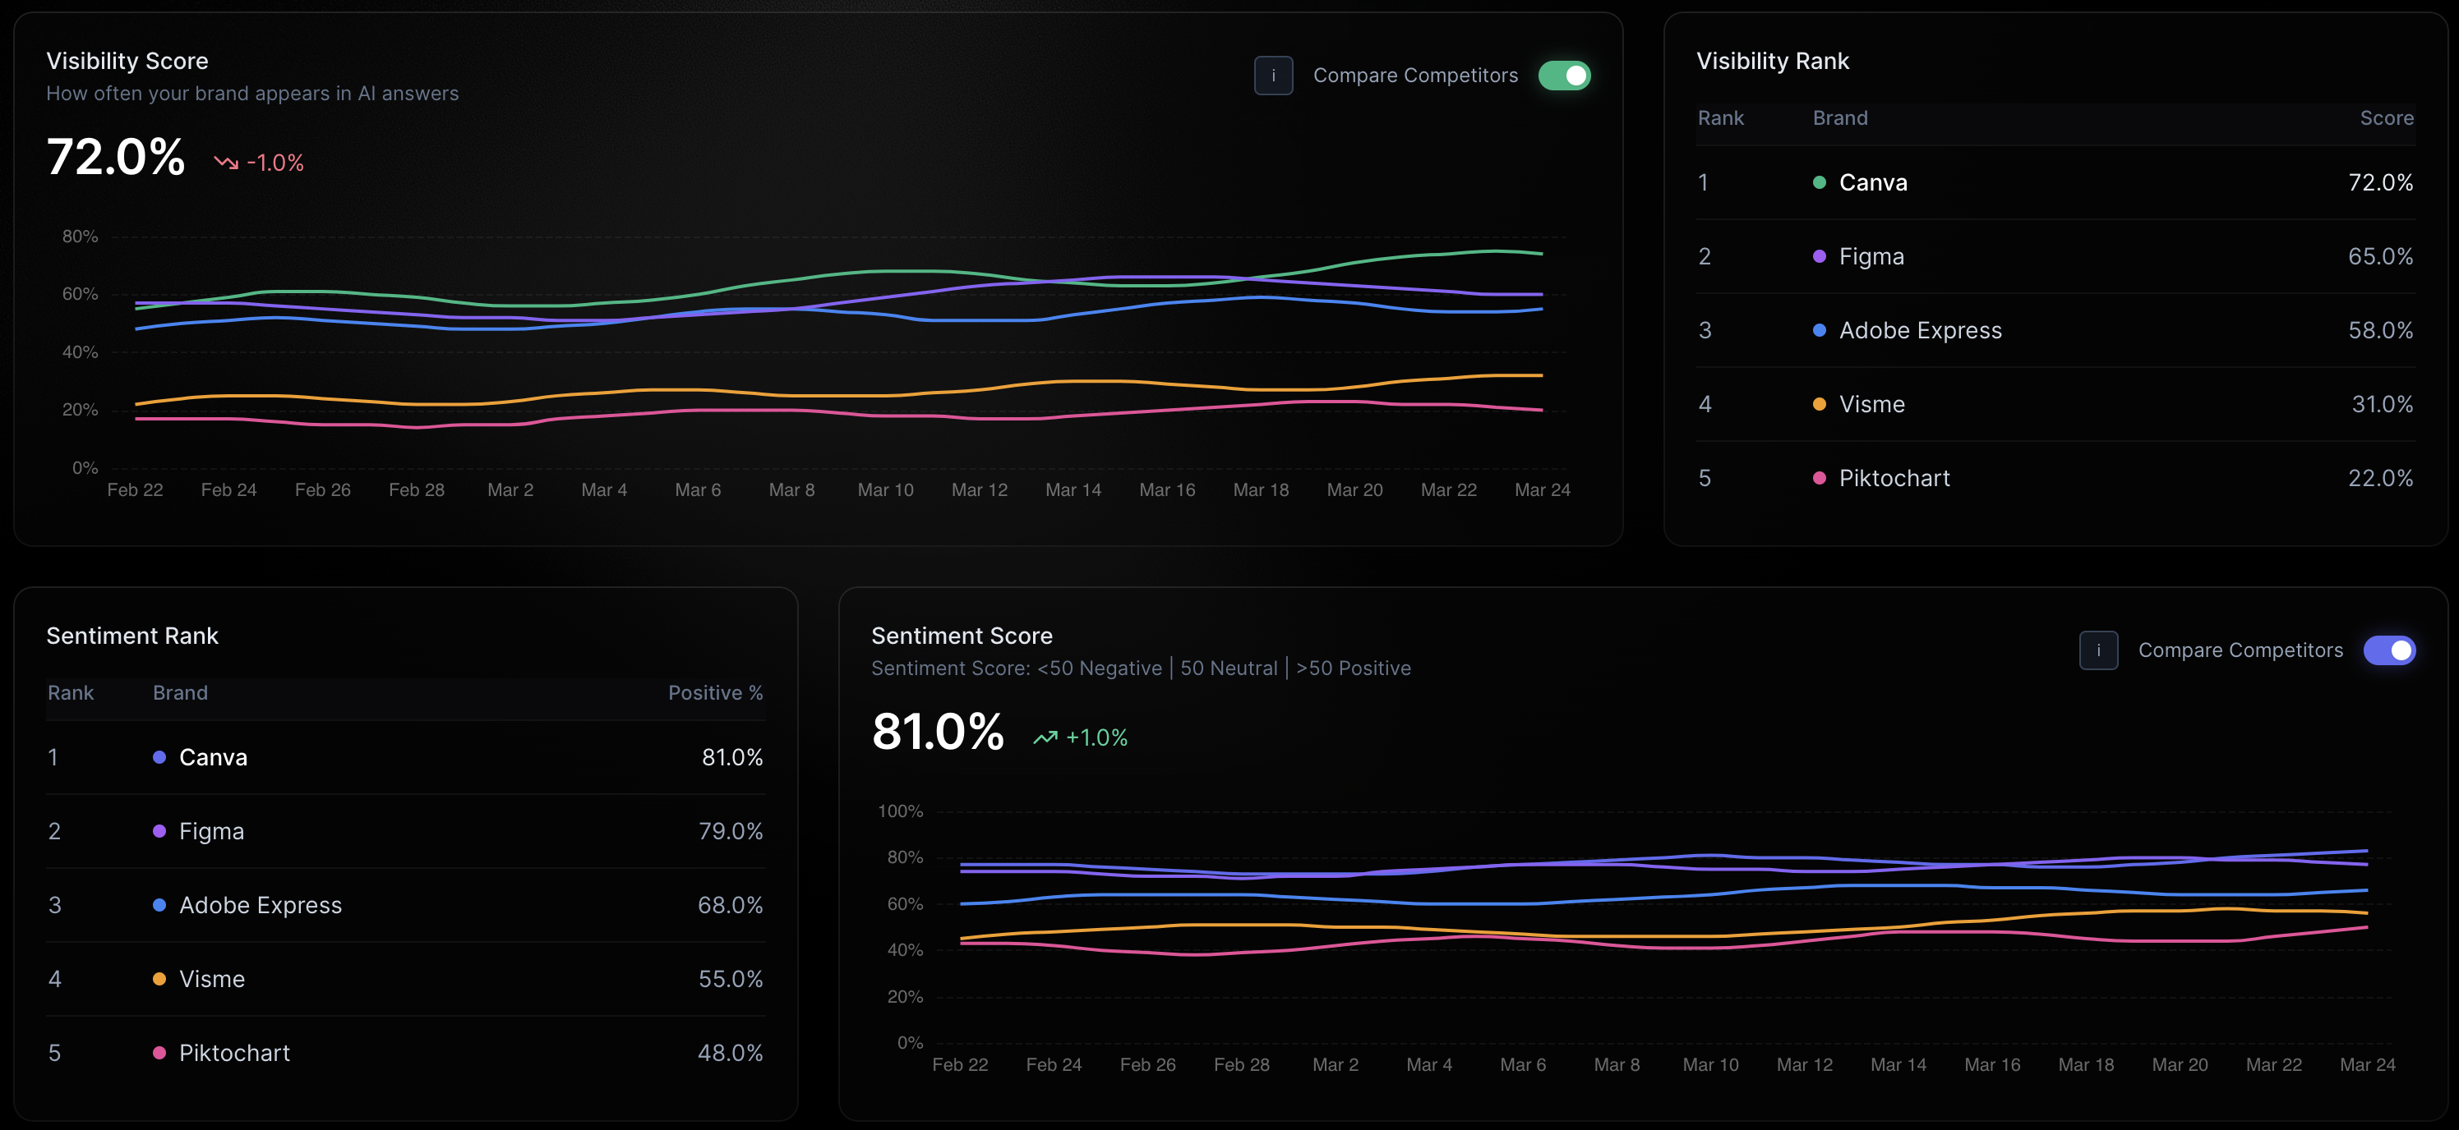Click Canva's green dot in Visibility Rank

[1819, 183]
